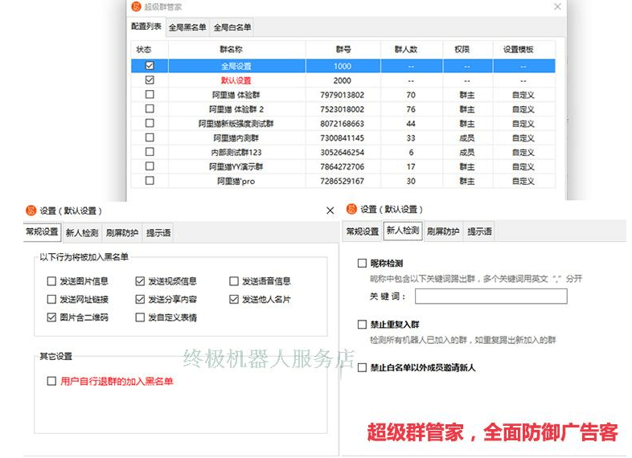
Task: Switch to the 全局黑名单 tab
Action: pos(187,27)
